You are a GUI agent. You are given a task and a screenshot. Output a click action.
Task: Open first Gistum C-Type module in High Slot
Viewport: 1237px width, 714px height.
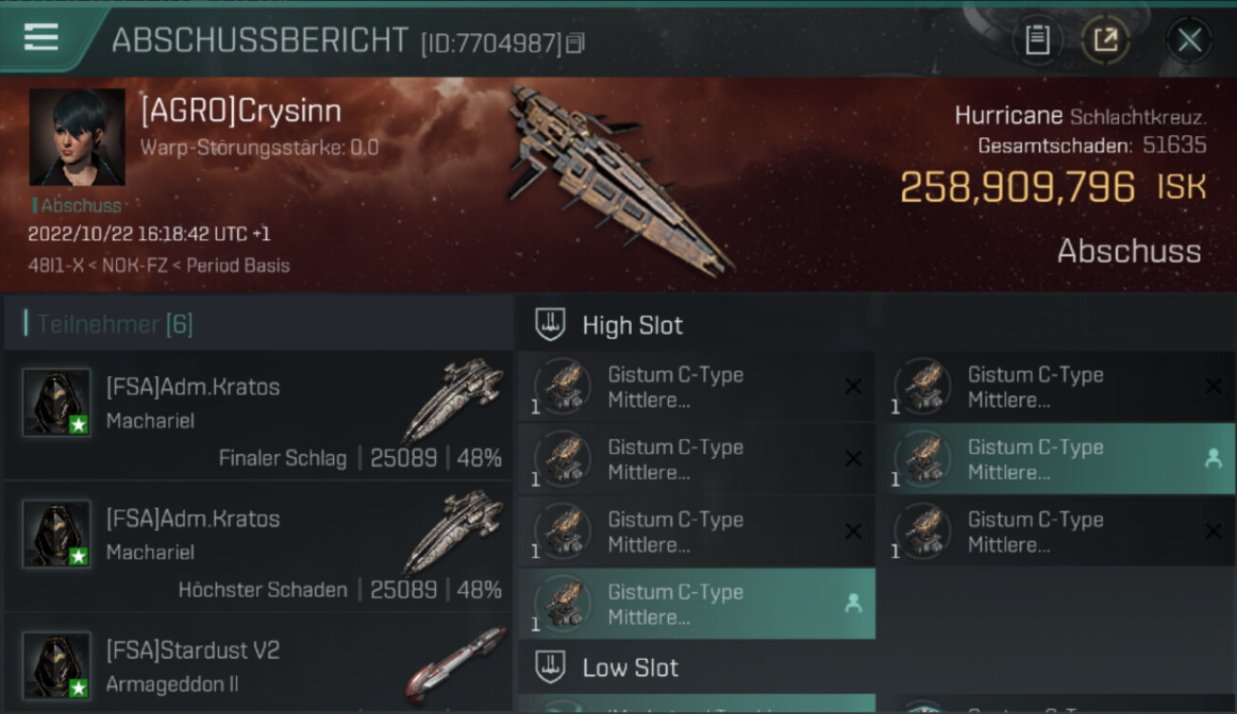[x=697, y=387]
